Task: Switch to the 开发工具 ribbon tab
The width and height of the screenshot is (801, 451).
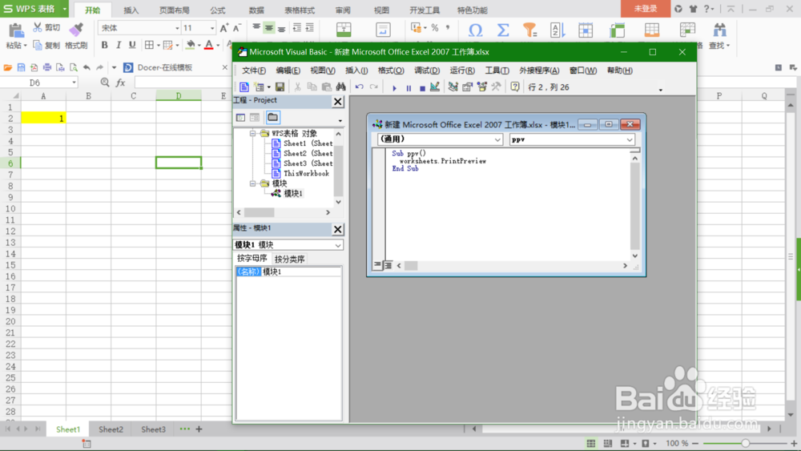Action: (425, 10)
